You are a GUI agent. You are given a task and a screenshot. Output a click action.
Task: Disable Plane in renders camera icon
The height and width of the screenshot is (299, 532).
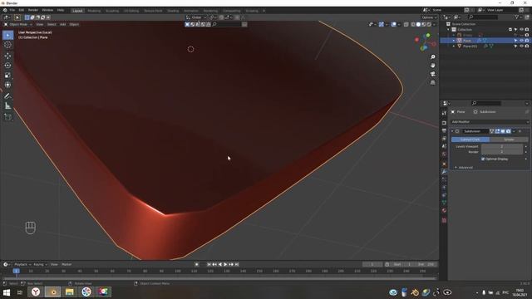click(x=527, y=41)
